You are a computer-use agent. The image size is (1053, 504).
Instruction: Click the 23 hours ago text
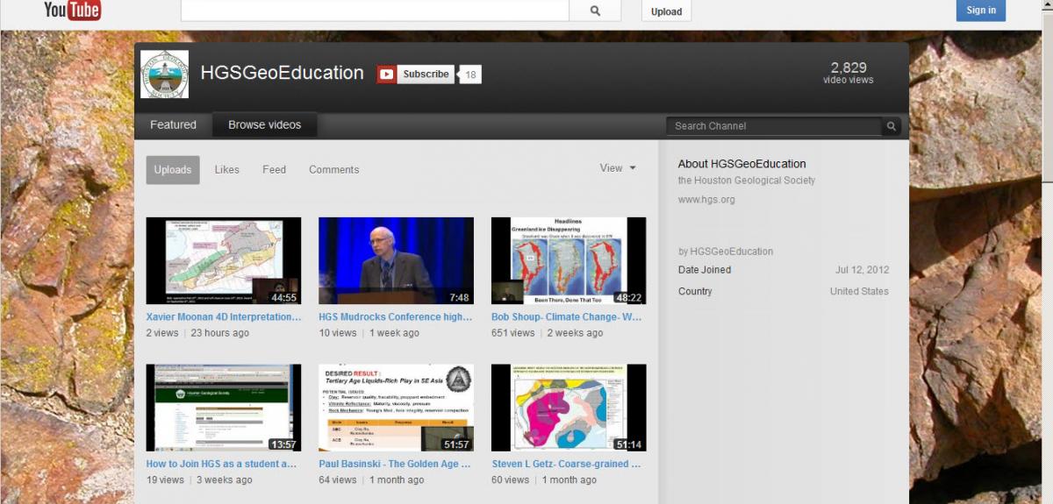coord(220,333)
